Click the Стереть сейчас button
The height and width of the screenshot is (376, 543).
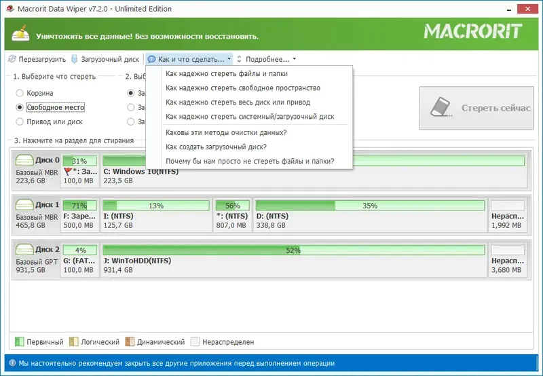pyautogui.click(x=476, y=108)
